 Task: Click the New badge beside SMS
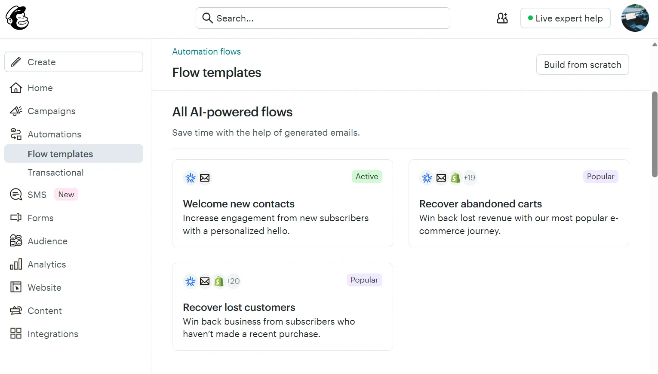(66, 195)
